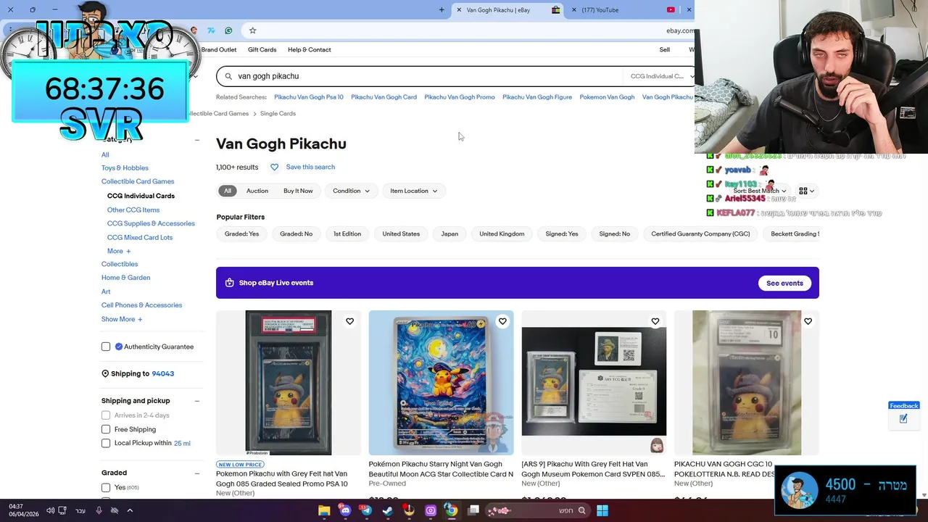Select the Buy It Now tab
Image resolution: width=928 pixels, height=522 pixels.
pos(298,191)
